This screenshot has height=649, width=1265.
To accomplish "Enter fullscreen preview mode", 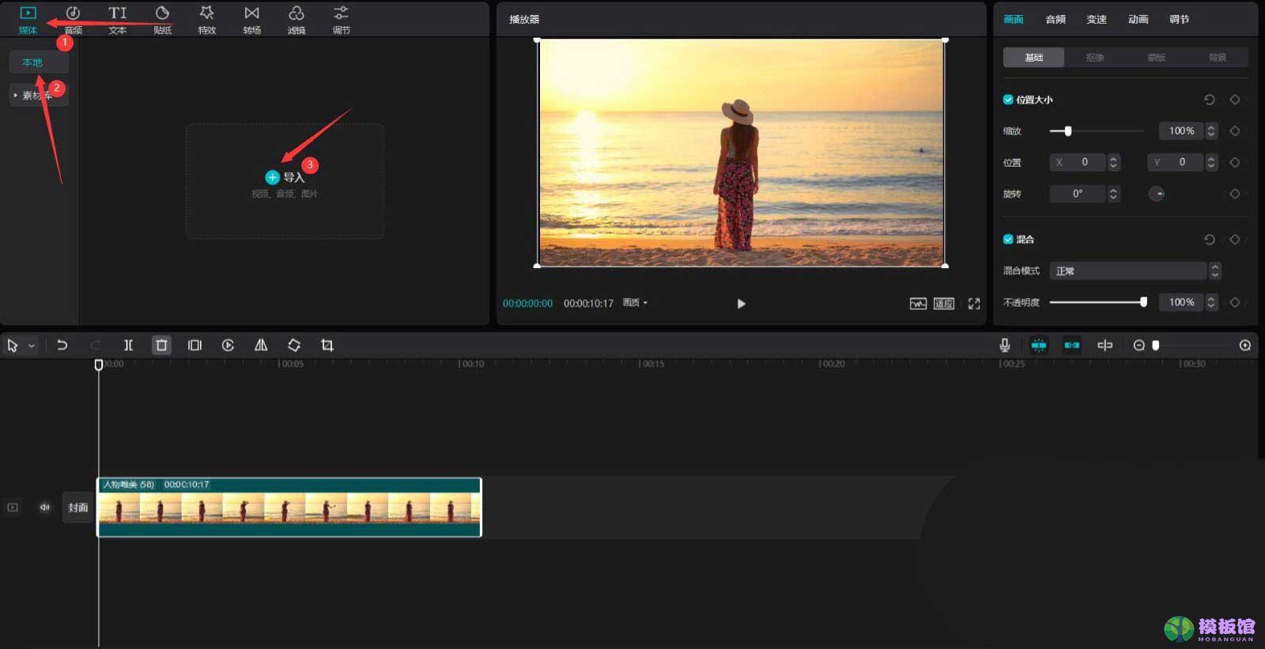I will [x=974, y=304].
